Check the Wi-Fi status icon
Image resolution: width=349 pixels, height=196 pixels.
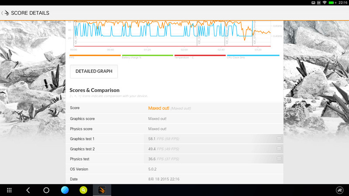pyautogui.click(x=325, y=3)
